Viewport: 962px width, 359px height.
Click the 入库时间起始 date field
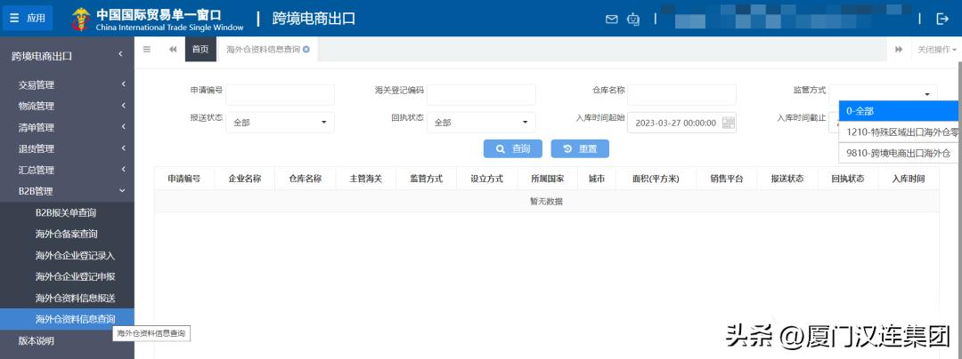[x=681, y=123]
